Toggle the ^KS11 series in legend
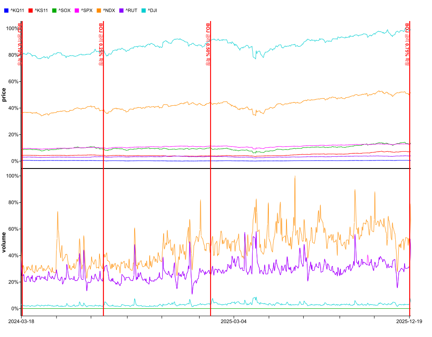The width and height of the screenshot is (432, 337). [41, 10]
